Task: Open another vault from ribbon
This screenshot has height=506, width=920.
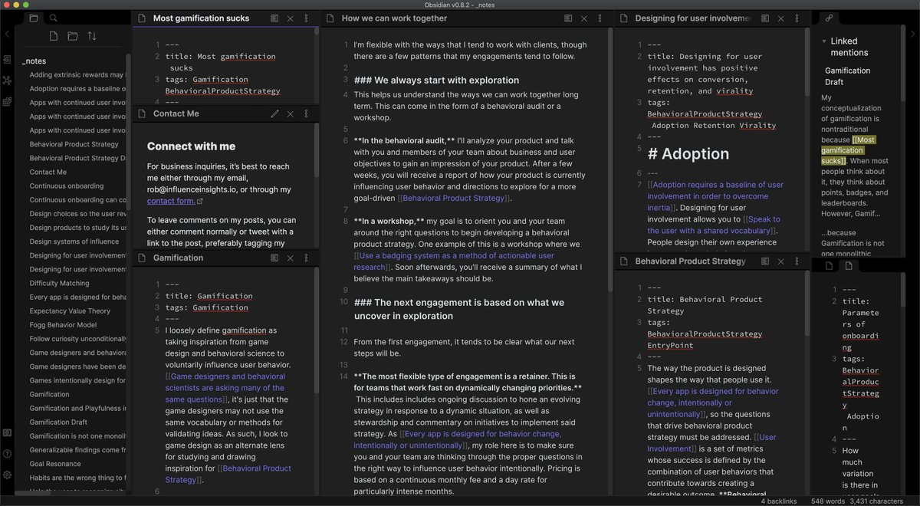Action: (x=7, y=432)
